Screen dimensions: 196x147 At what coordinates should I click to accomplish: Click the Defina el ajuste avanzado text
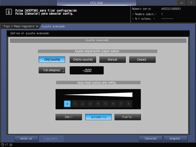pyautogui.click(x=30, y=33)
